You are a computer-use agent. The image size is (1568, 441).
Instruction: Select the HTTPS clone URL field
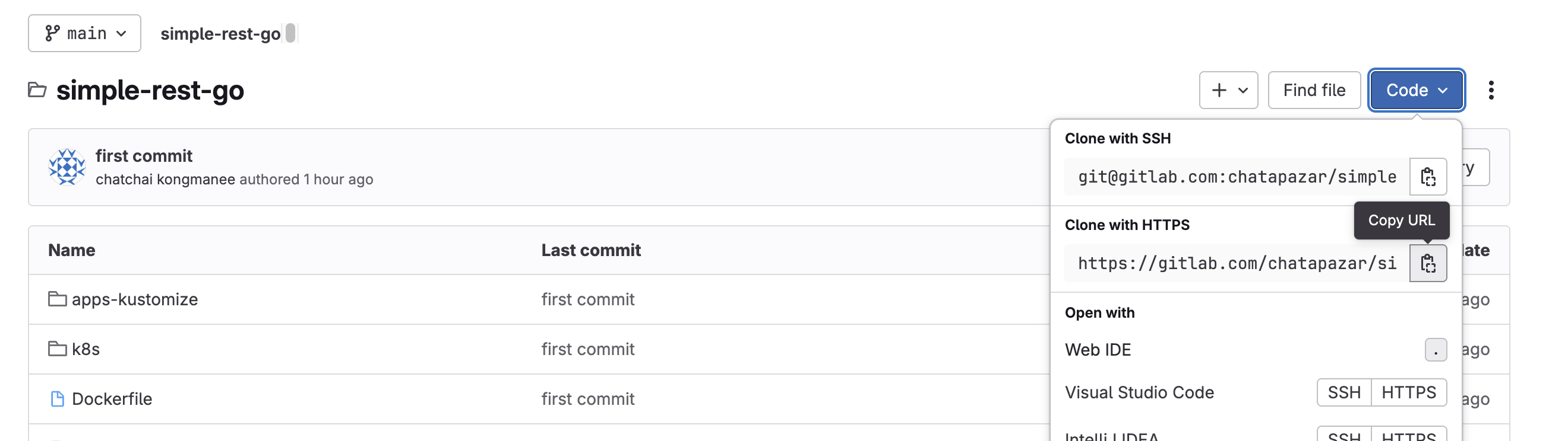1236,263
